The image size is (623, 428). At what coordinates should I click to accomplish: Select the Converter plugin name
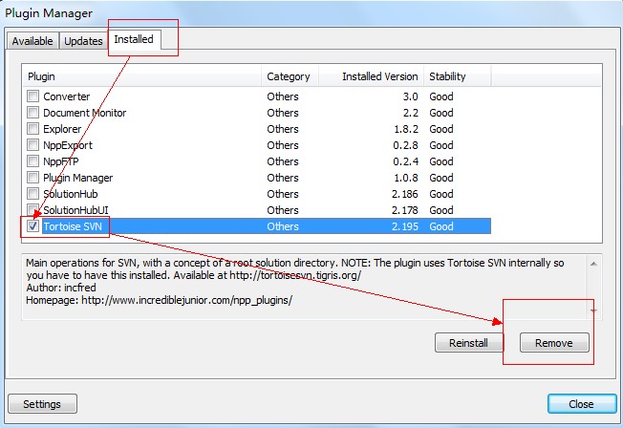pyautogui.click(x=66, y=96)
